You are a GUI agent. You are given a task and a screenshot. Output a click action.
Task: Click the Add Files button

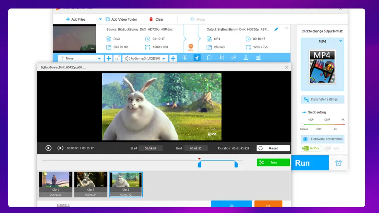click(x=76, y=19)
